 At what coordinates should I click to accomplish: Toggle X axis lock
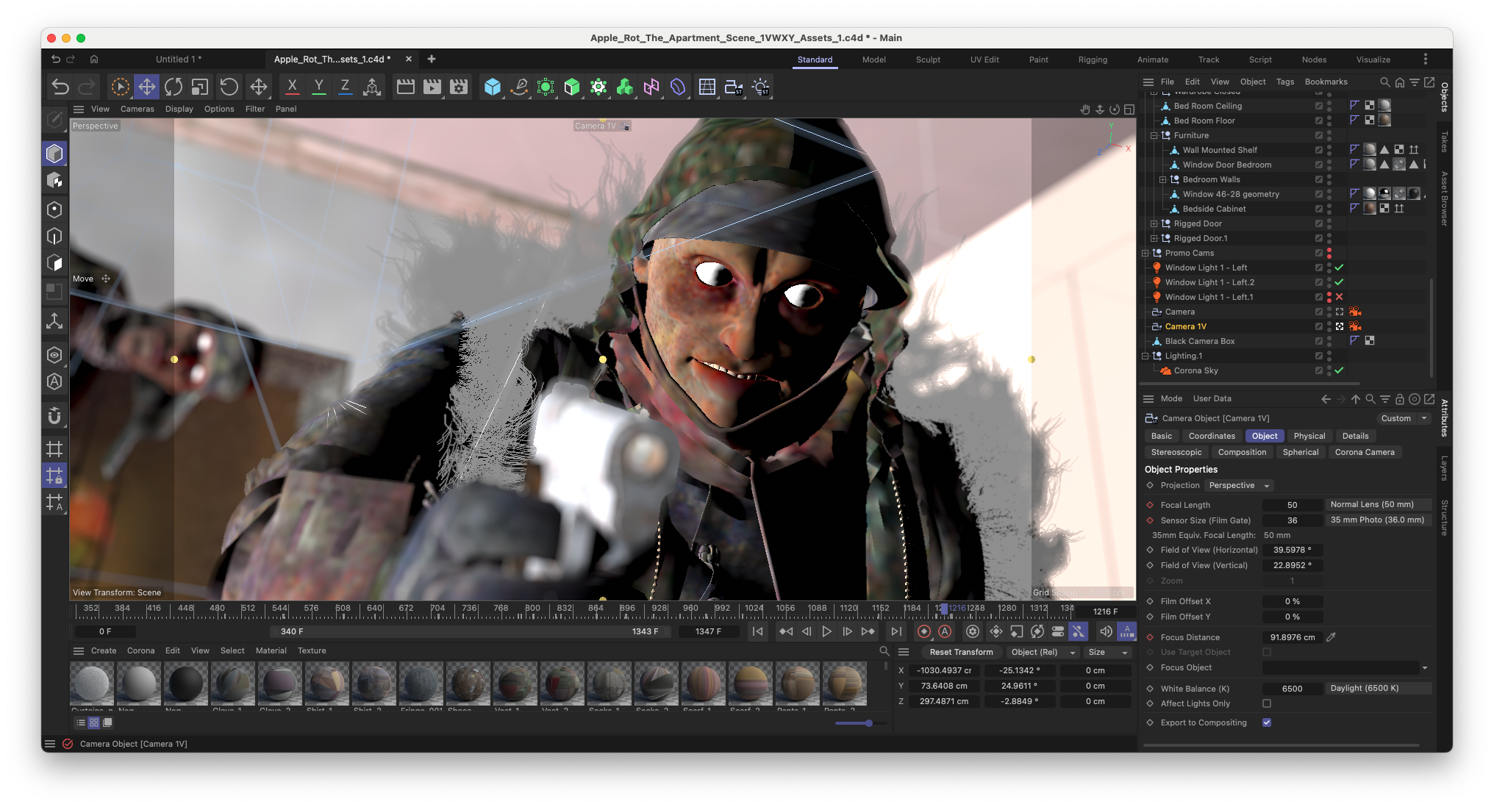(292, 87)
